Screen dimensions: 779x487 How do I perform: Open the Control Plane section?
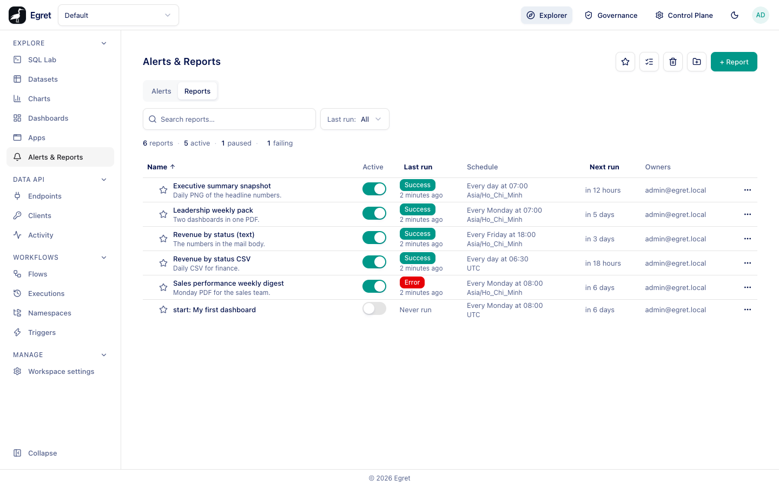[684, 15]
